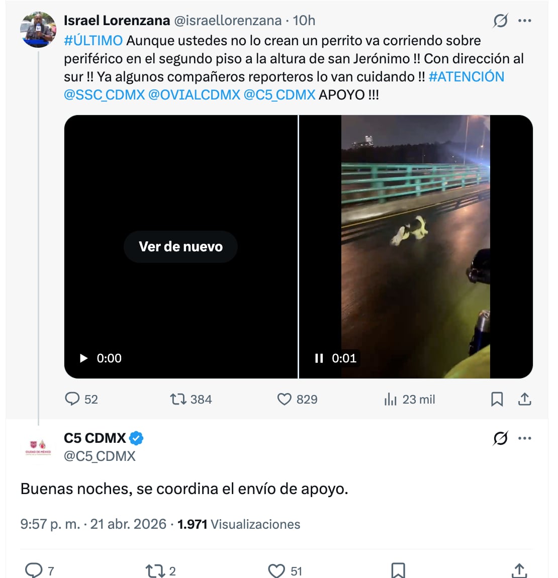
Task: Open the three-dot menu on the C5 CDMX reply
Action: [x=525, y=438]
